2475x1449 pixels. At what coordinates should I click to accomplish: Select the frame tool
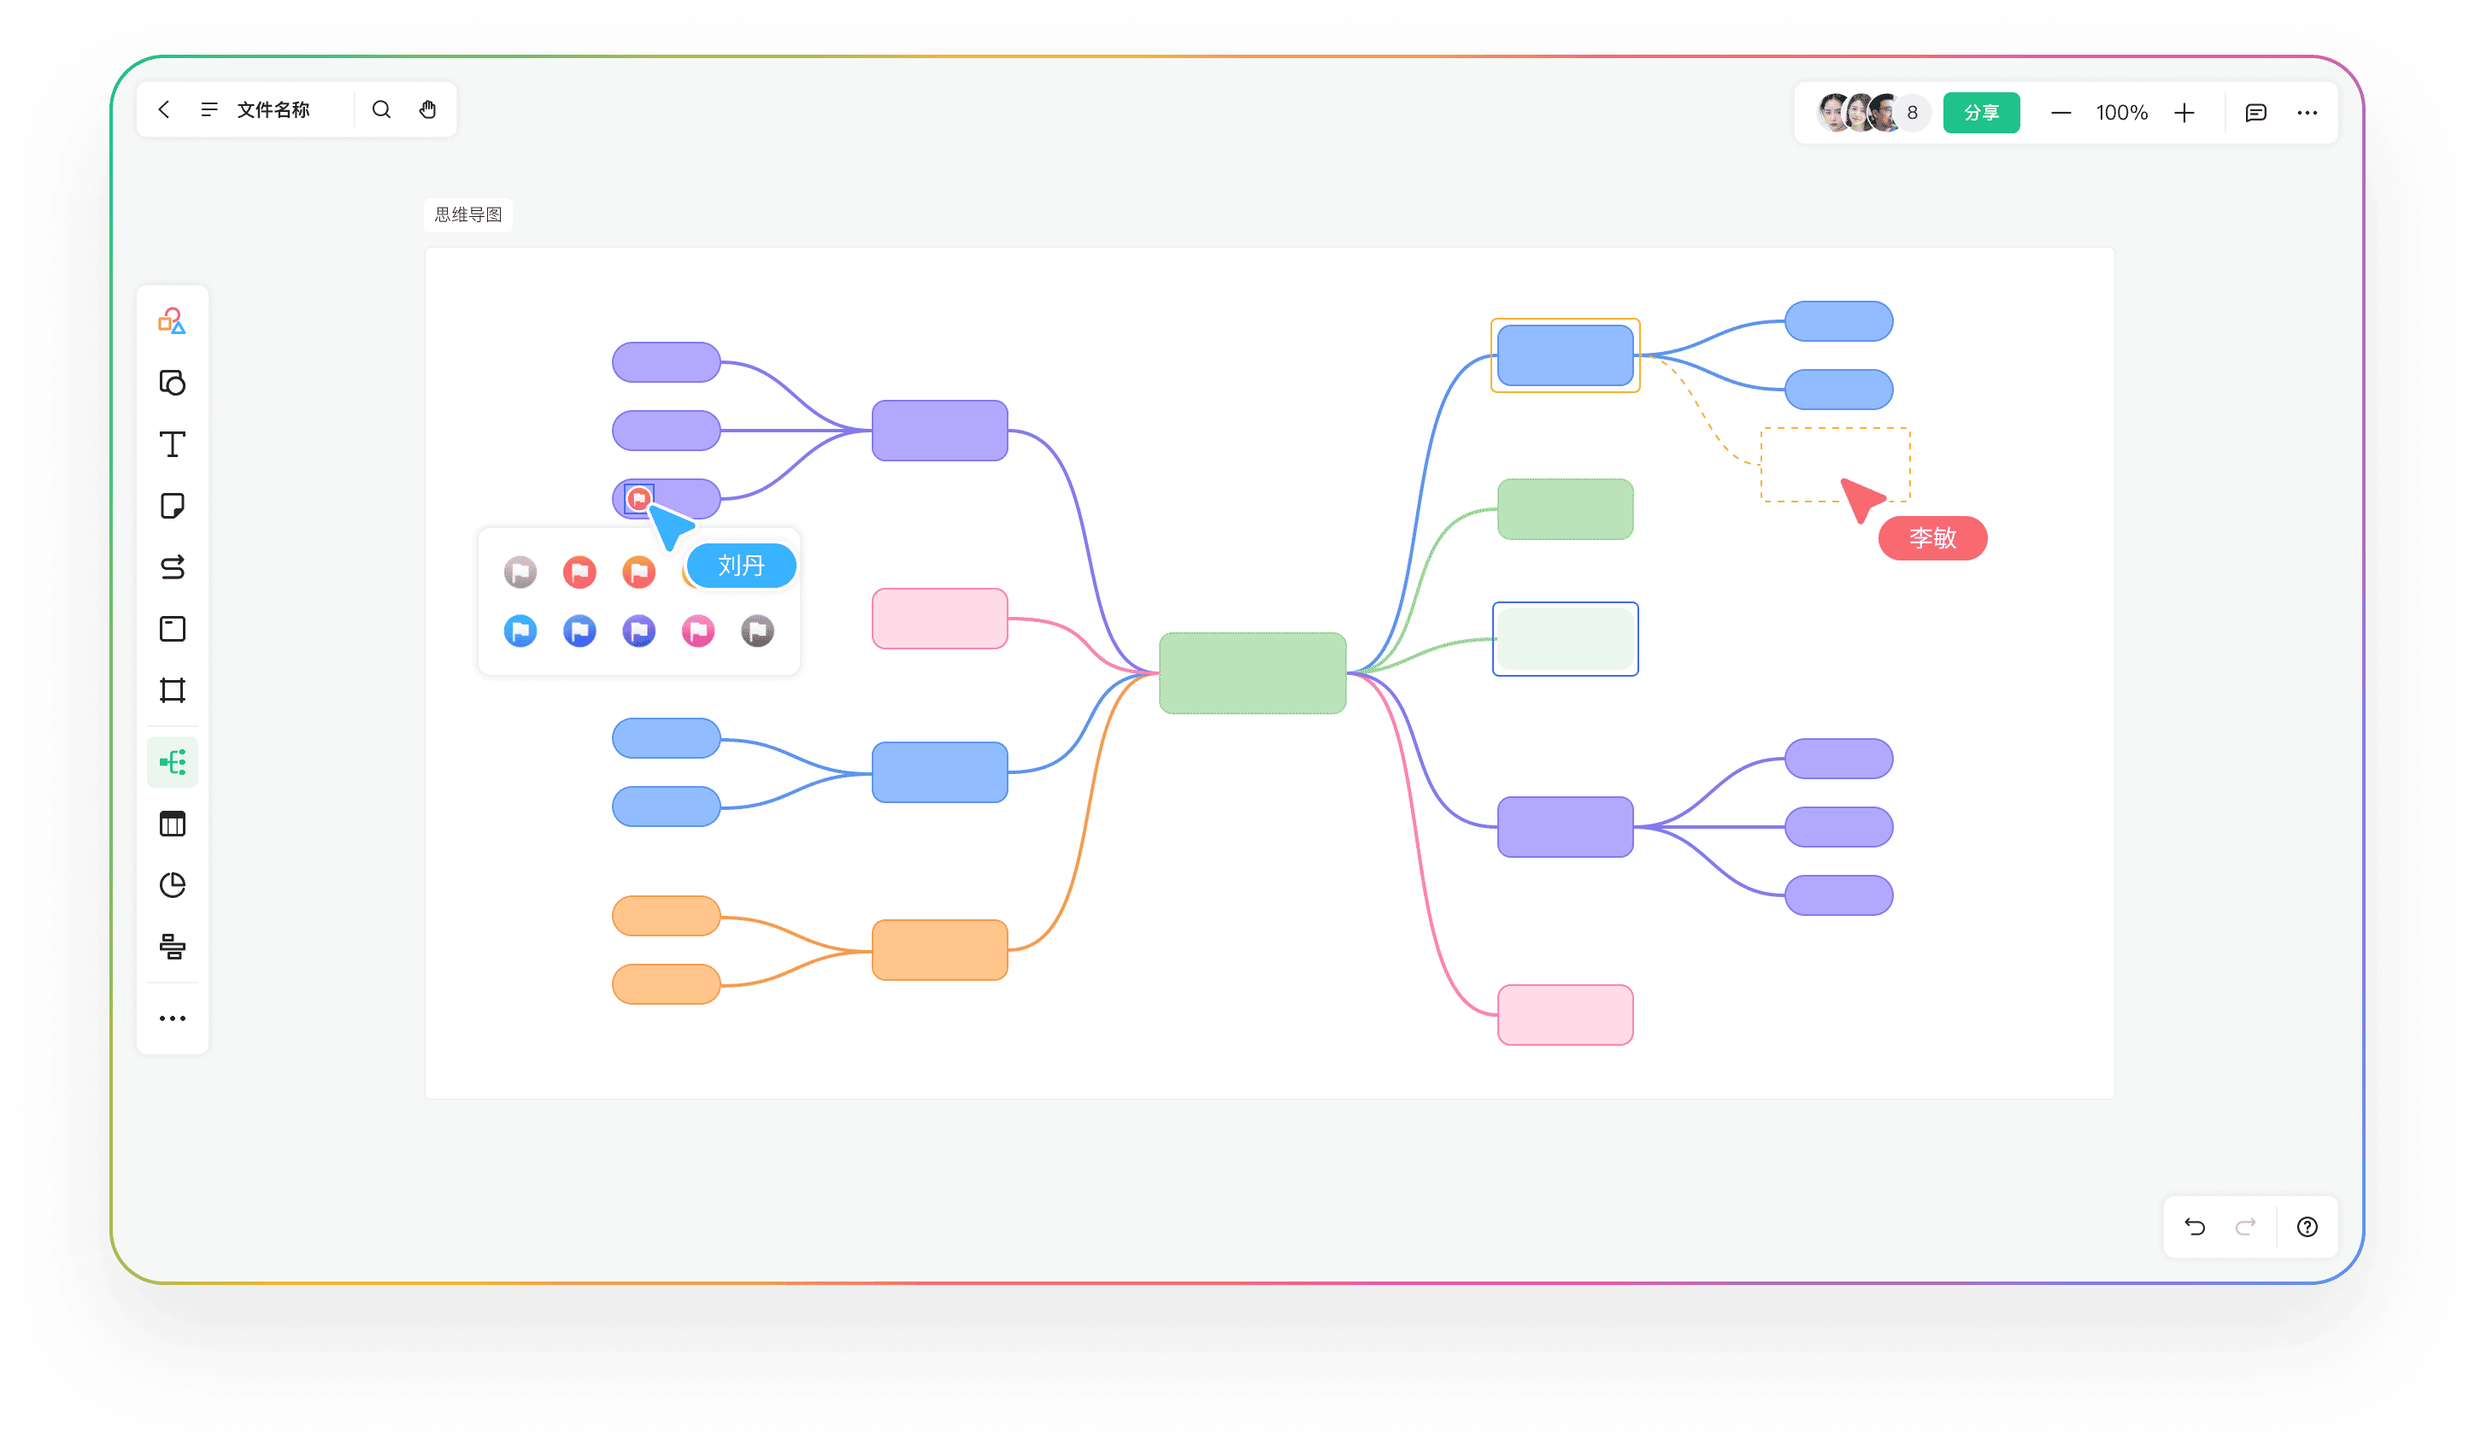coord(172,690)
